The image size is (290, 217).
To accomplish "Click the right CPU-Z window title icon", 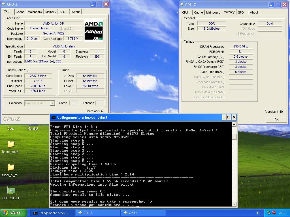I will tap(182, 5).
